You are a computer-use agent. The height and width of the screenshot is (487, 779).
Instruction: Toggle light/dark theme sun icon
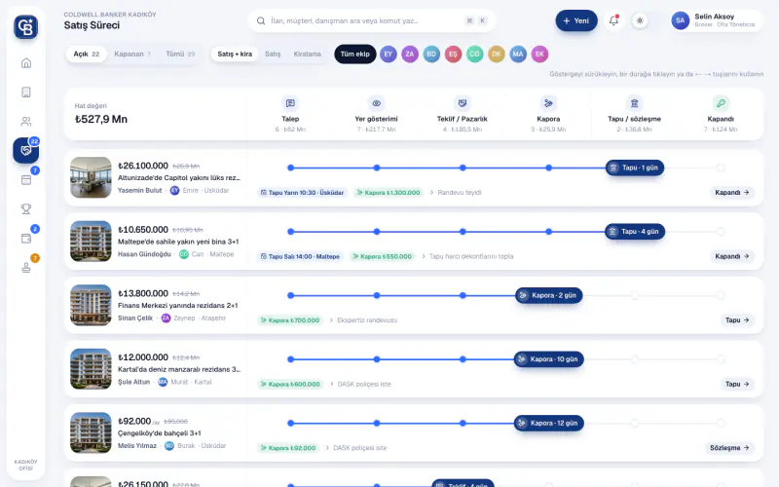[640, 20]
